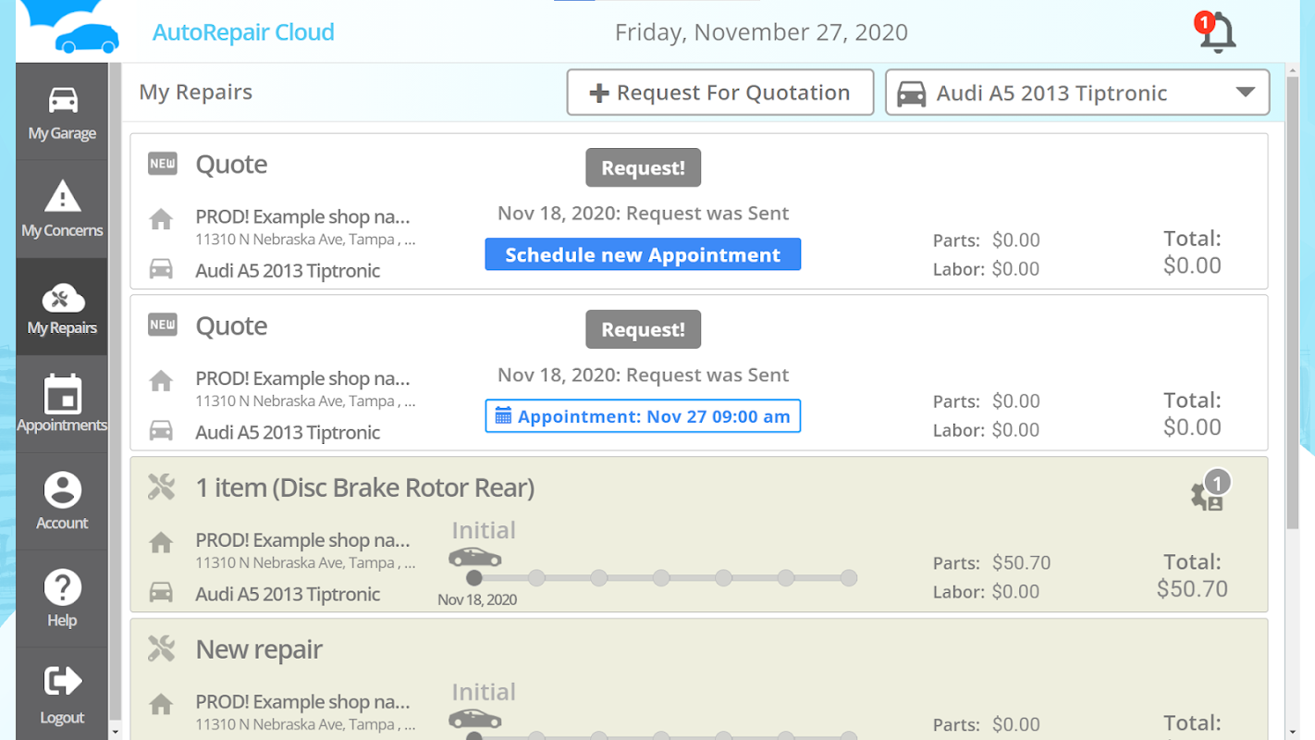Viewport: 1315px width, 740px height.
Task: Open My Garage in the sidebar
Action: click(x=62, y=112)
